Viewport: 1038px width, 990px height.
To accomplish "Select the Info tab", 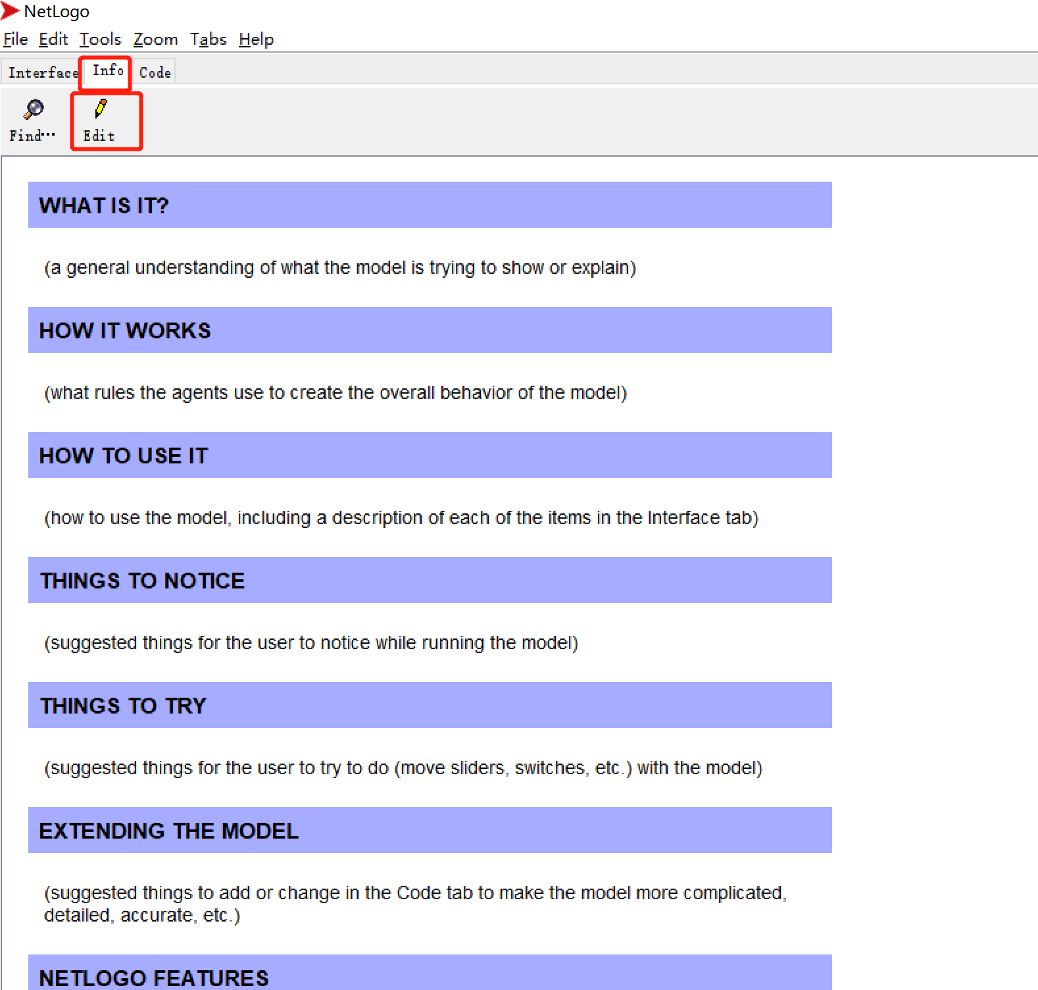I will click(108, 70).
